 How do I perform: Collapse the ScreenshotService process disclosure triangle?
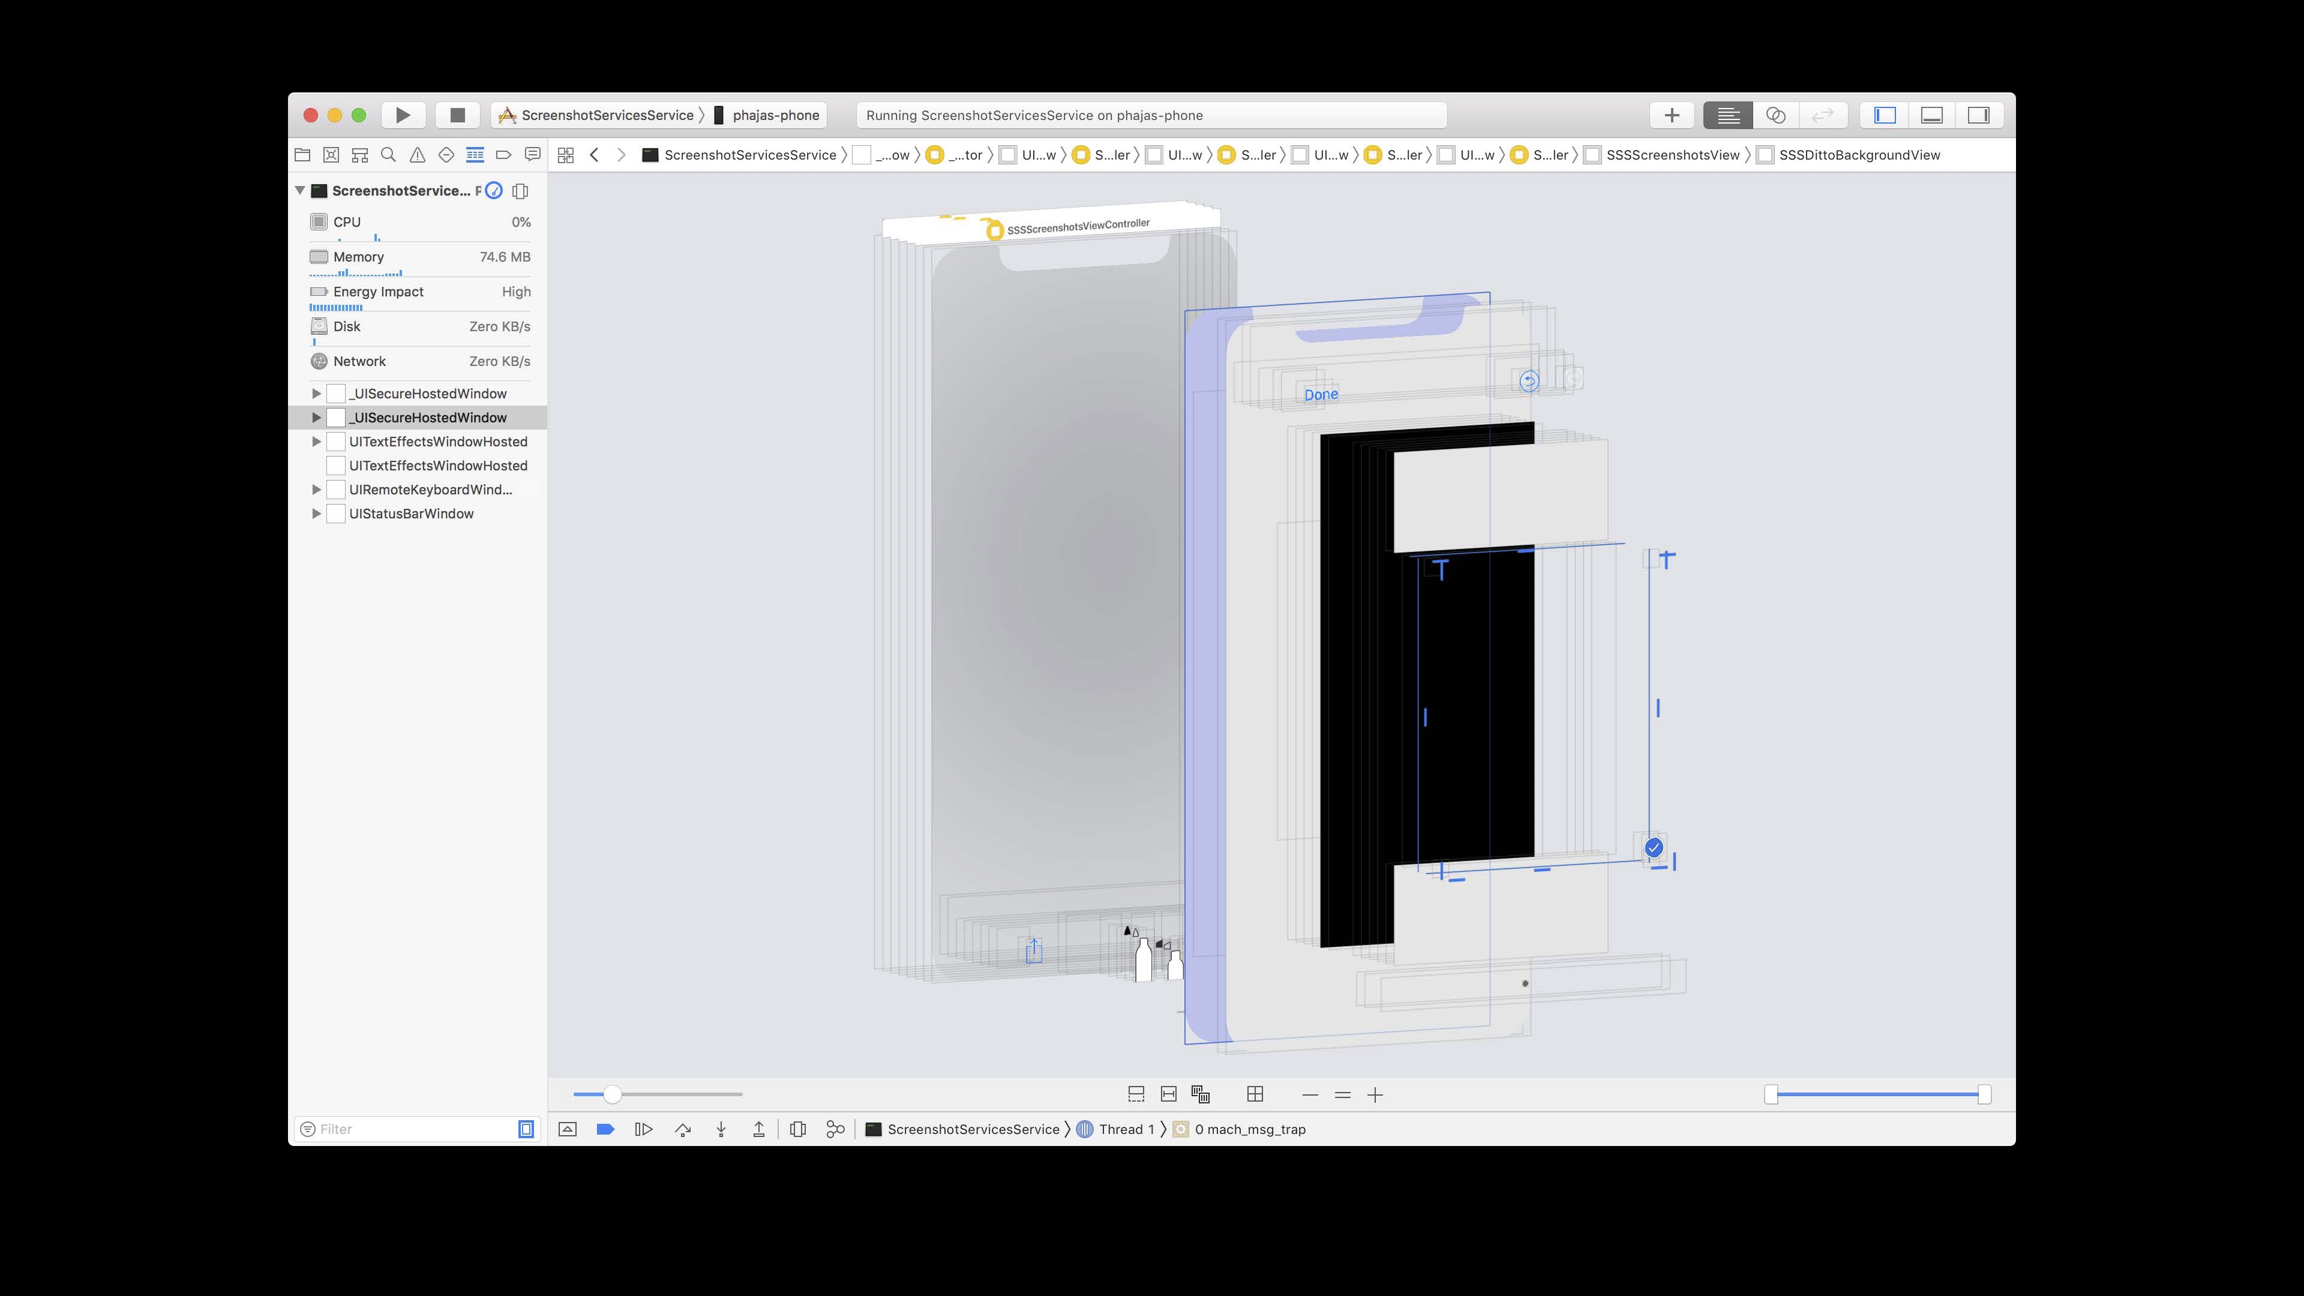point(301,191)
